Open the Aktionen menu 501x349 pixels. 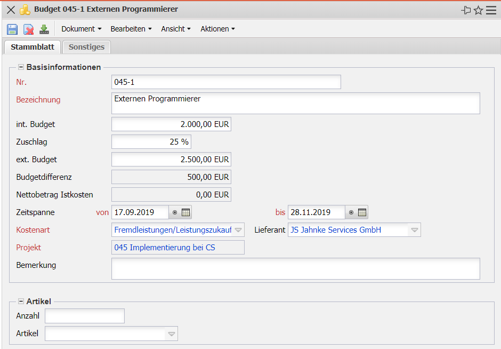click(x=217, y=29)
